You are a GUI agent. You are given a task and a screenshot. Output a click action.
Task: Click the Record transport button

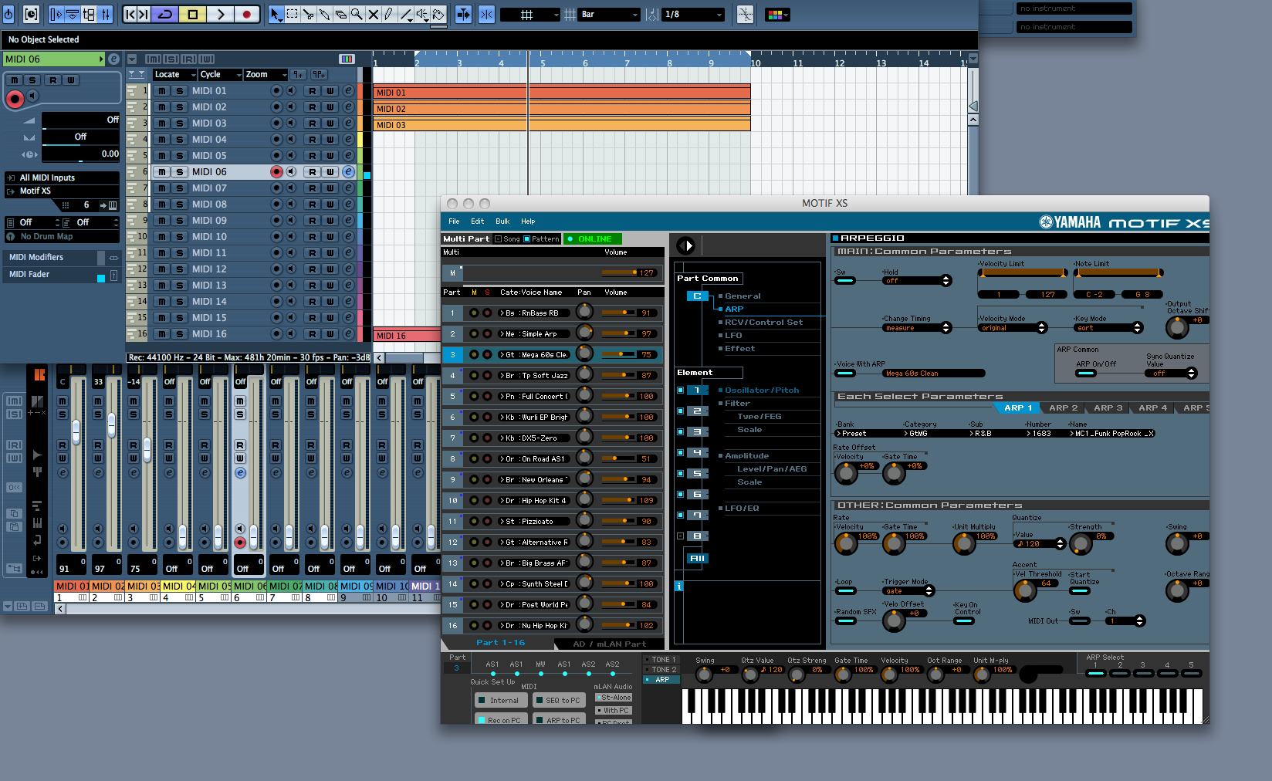point(247,14)
